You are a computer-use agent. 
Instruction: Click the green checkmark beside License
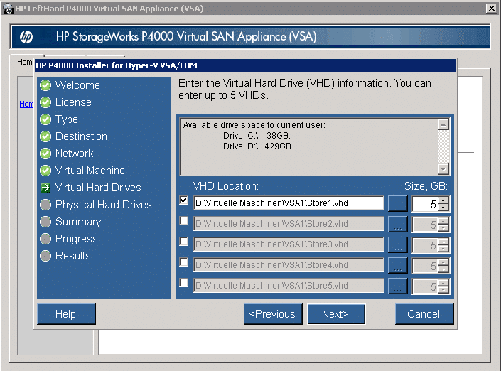click(x=45, y=102)
